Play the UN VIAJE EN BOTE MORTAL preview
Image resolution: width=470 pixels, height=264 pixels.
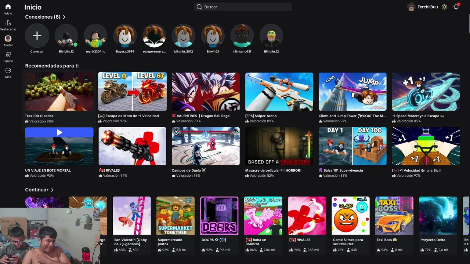click(x=59, y=132)
